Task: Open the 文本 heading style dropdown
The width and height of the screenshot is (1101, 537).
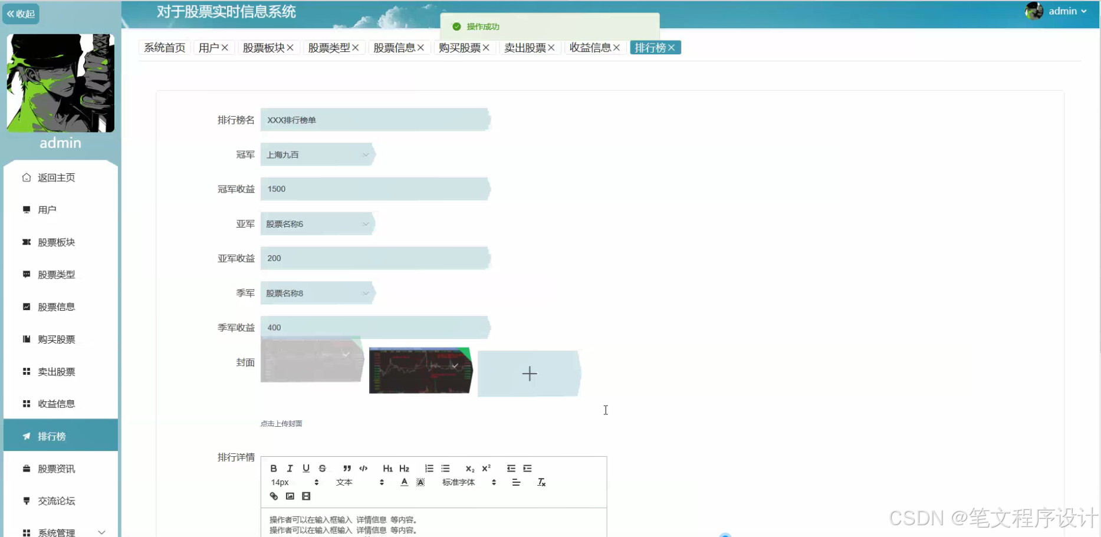Action: pyautogui.click(x=360, y=482)
